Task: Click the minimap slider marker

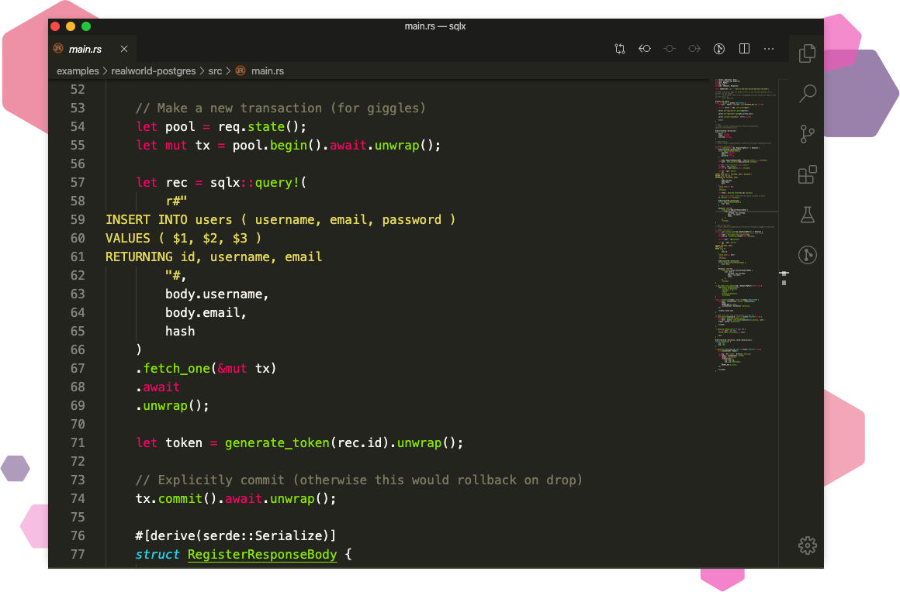Action: (x=784, y=274)
